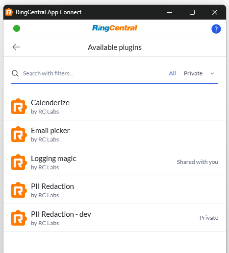
Task: Minimize the RingCentral App Connect window
Action: point(170,12)
